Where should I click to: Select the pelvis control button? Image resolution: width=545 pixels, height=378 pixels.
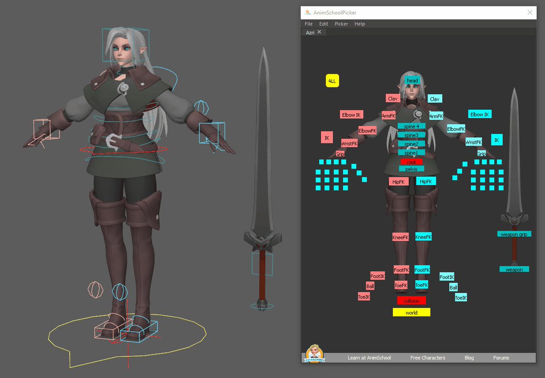coord(411,169)
